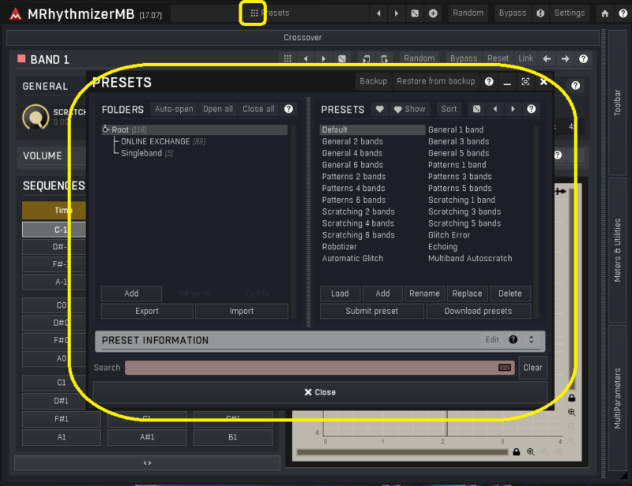
Task: Collapse the Root folder tree node
Action: 106,130
